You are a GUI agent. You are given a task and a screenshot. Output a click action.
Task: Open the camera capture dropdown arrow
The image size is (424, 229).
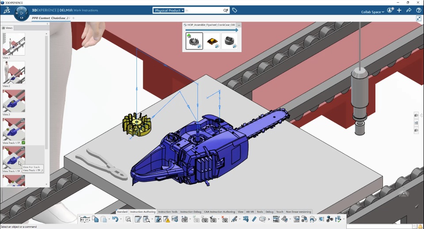pyautogui.click(x=190, y=219)
